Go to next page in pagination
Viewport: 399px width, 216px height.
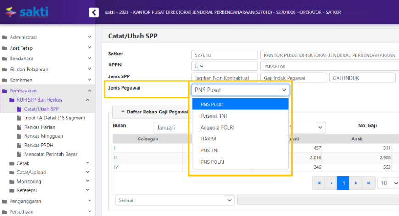(x=355, y=183)
